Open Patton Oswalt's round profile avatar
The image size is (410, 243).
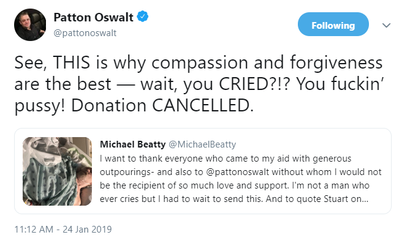pos(30,25)
